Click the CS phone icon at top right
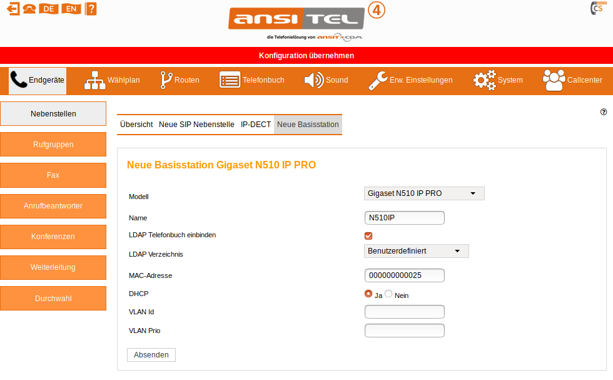 597,8
